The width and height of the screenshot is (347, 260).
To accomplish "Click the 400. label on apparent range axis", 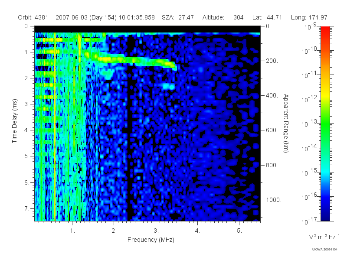I will pos(272,95).
